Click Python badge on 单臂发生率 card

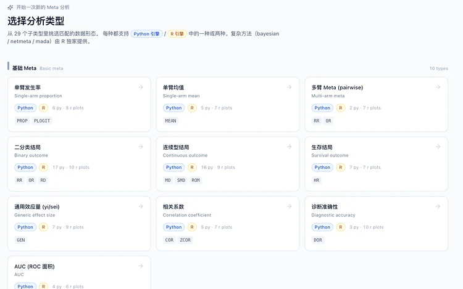coord(25,108)
